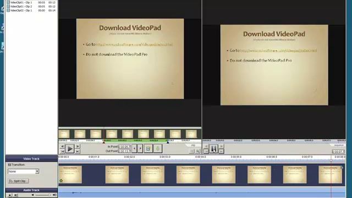352x198 pixels.
Task: Step forward one frame in clip preview
Action: (x=78, y=146)
